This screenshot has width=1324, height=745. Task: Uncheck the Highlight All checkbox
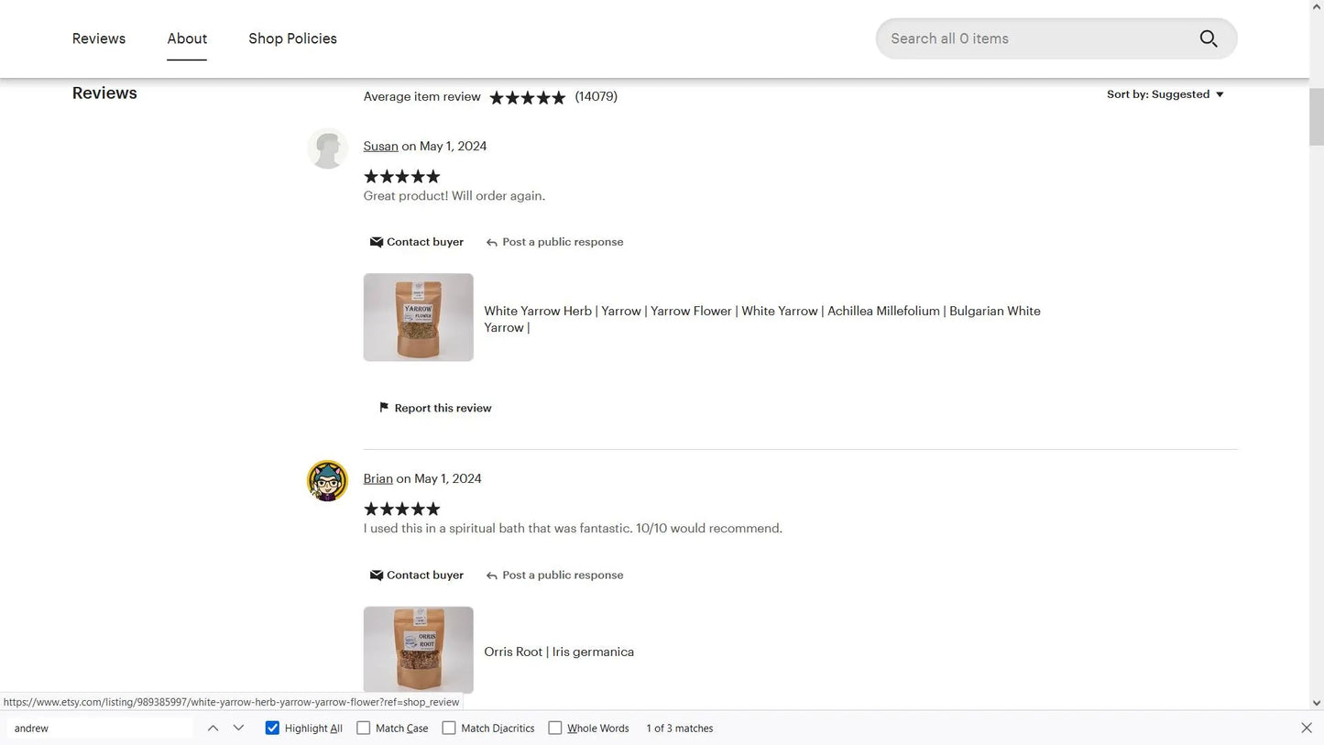272,728
